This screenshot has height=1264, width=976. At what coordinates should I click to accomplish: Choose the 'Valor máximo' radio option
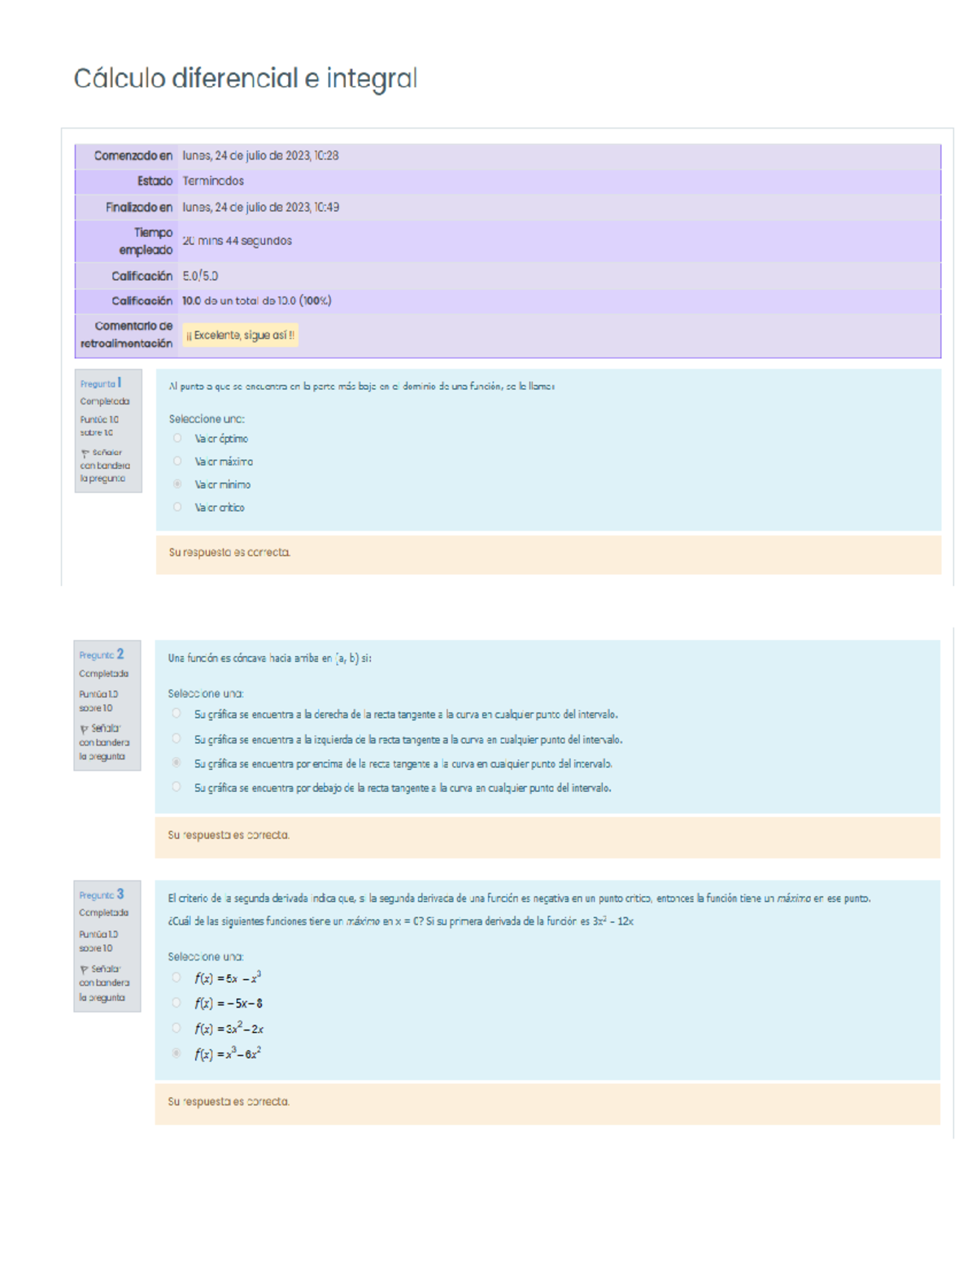tap(177, 461)
